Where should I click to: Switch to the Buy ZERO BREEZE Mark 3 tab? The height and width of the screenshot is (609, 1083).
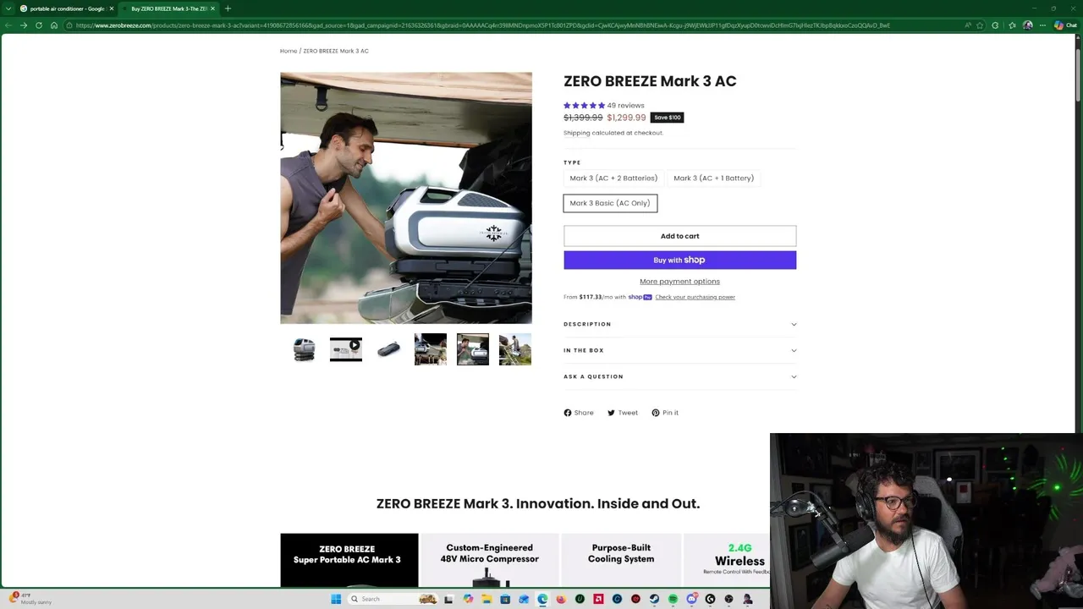(168, 8)
